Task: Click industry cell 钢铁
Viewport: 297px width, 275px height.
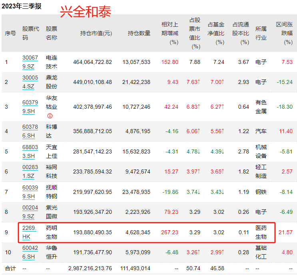Action: pyautogui.click(x=261, y=192)
